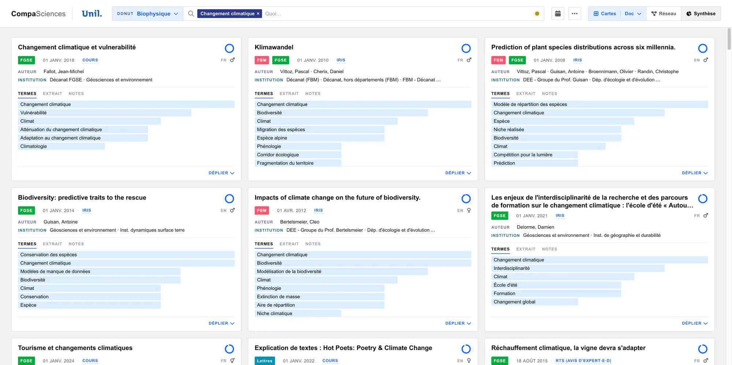Select the circle on Tourisme et changements climatiques card

pos(229,349)
